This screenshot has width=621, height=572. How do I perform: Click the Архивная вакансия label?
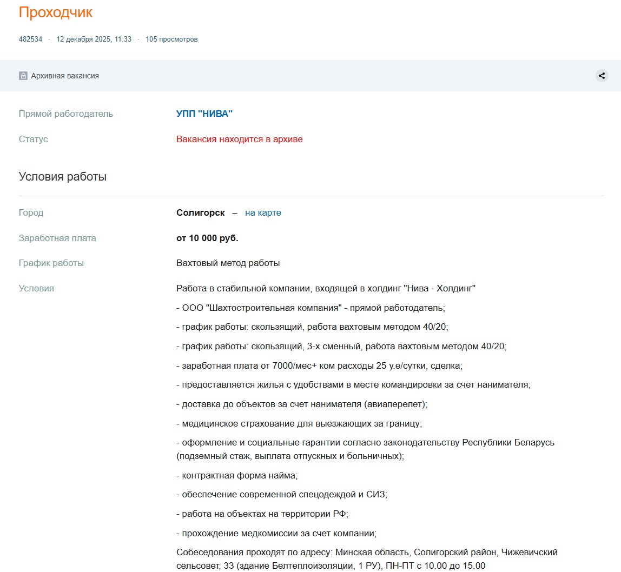(x=65, y=76)
